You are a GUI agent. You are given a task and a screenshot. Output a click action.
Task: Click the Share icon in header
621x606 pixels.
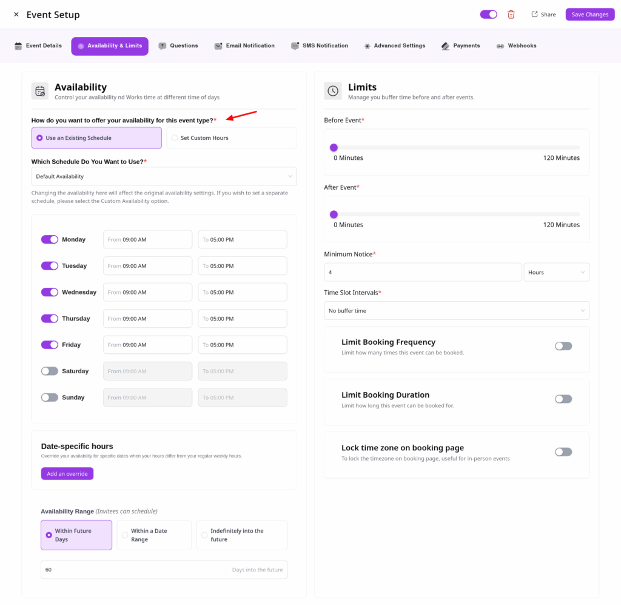(534, 15)
